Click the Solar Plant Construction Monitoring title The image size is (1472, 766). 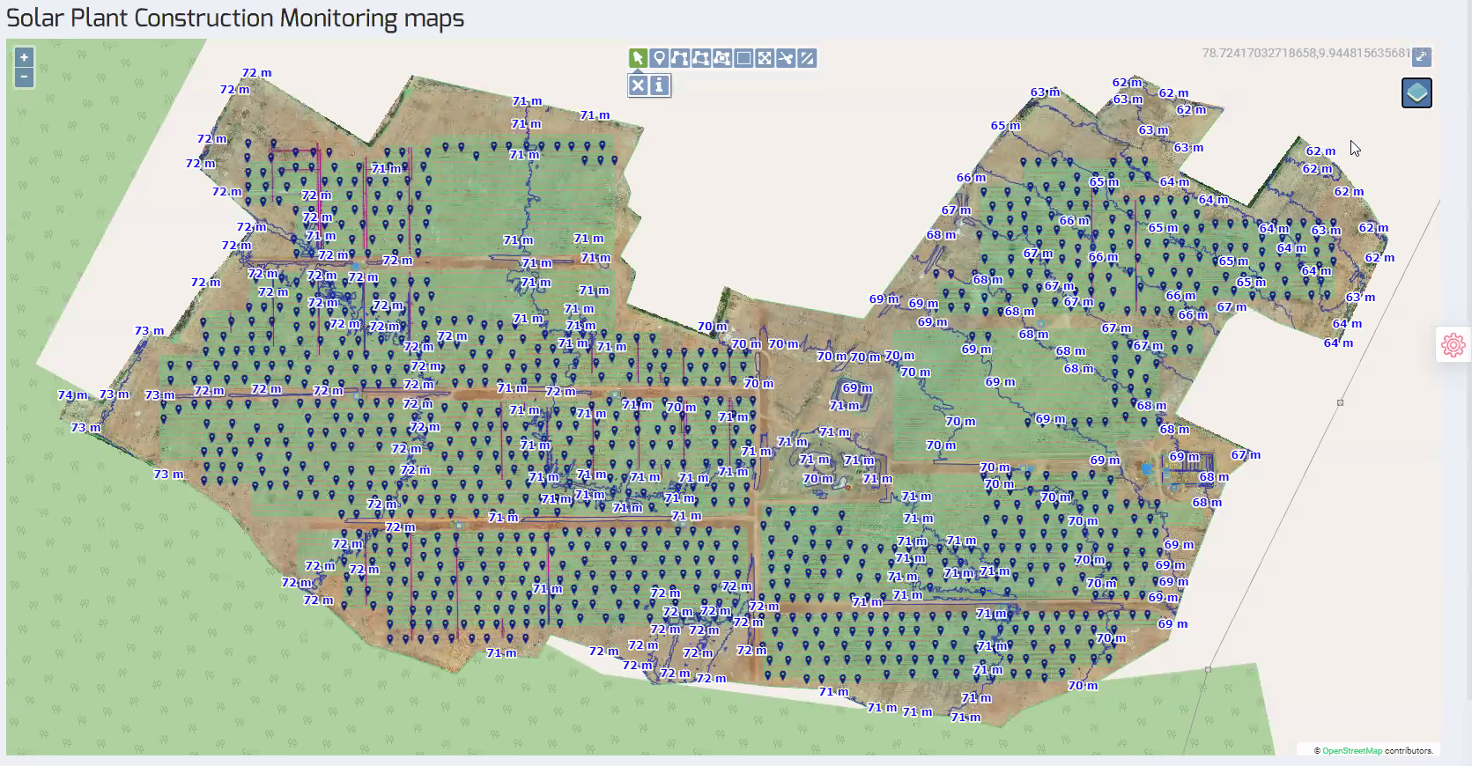(x=235, y=18)
